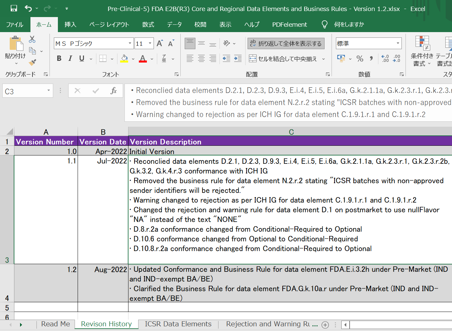The width and height of the screenshot is (452, 331).
Task: Toggle Bold formatting
Action: click(x=59, y=59)
